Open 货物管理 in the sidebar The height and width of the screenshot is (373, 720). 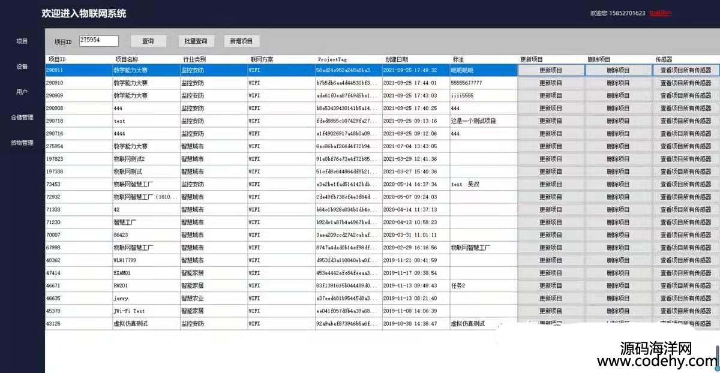tap(22, 143)
